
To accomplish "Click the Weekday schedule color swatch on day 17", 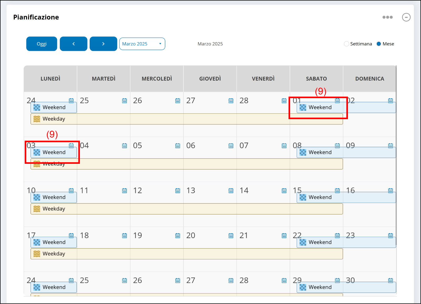I will click(x=37, y=254).
